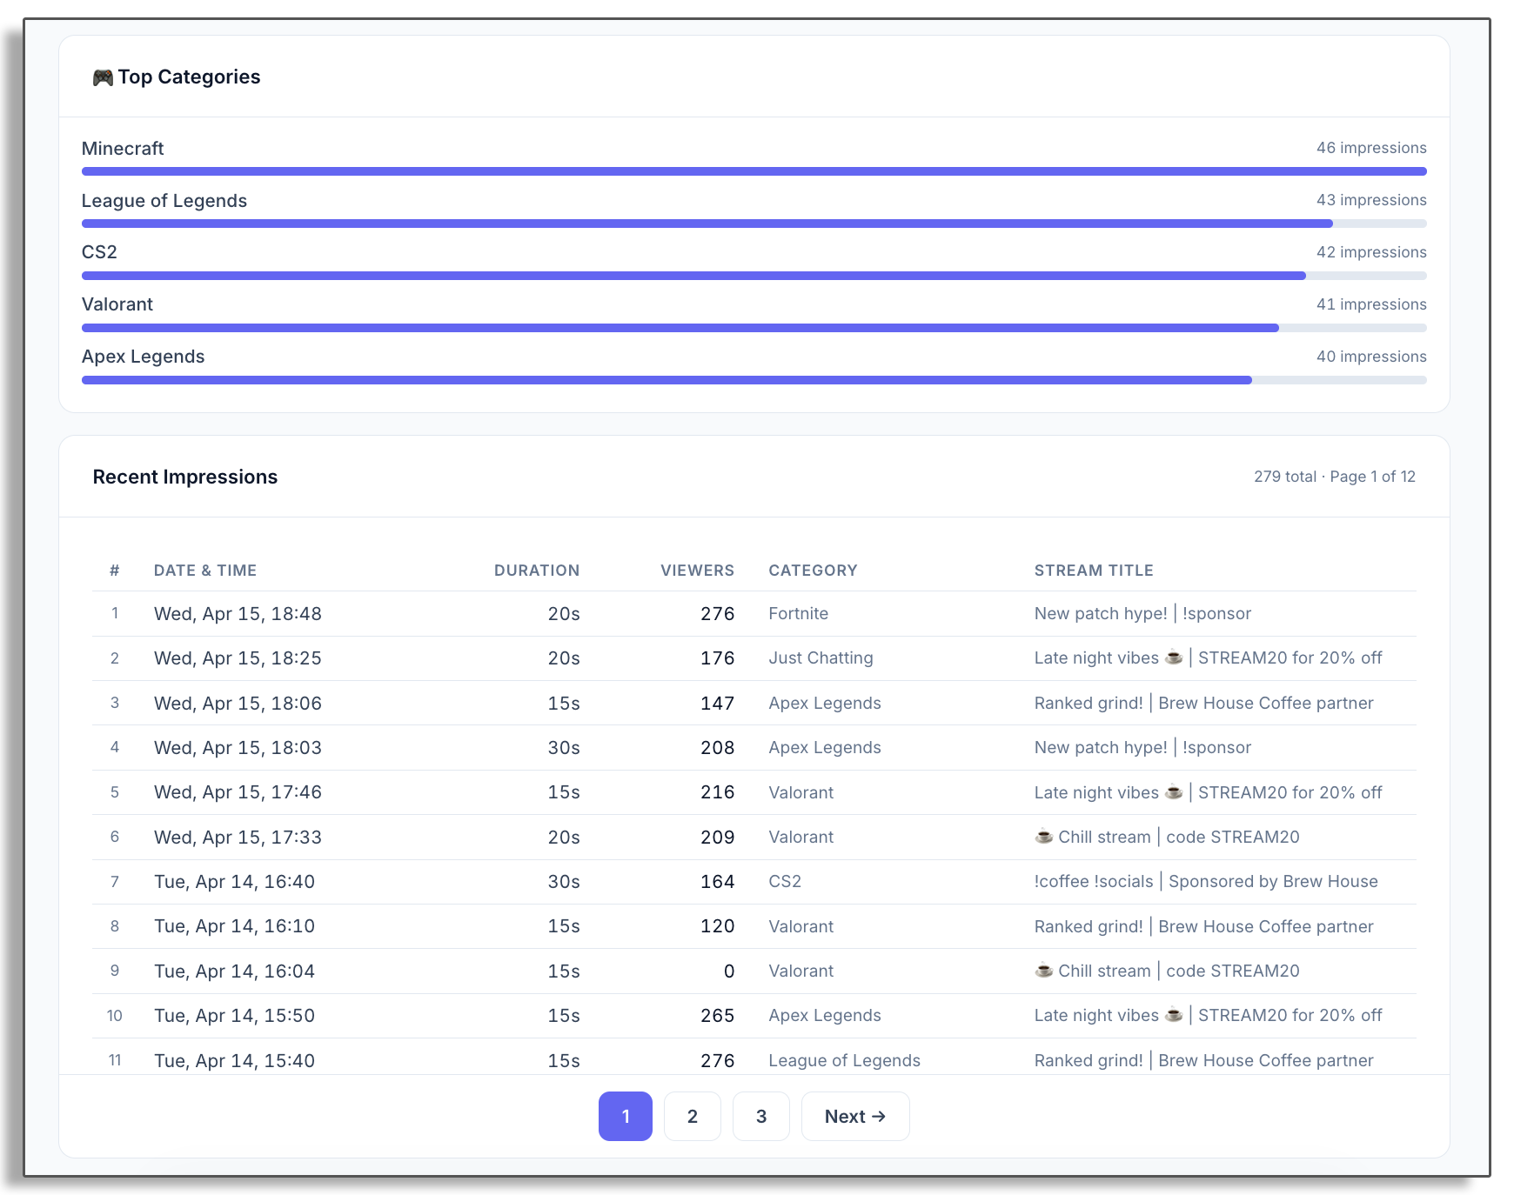
Task: Click the Date & Time column header
Action: click(205, 571)
